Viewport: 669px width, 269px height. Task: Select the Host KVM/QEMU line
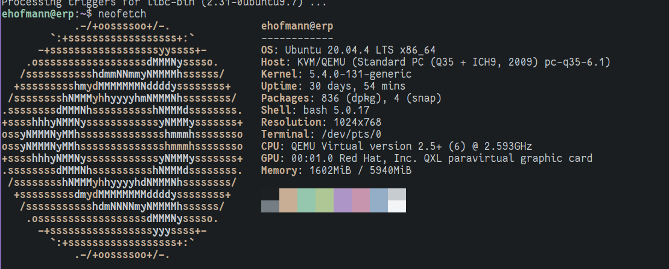coord(436,63)
